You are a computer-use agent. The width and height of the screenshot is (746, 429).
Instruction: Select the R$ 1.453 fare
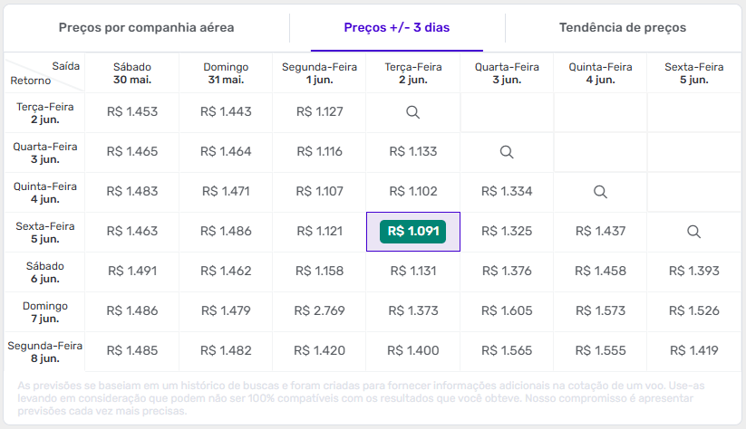(x=132, y=112)
